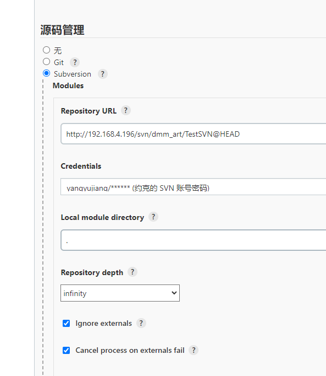Toggle Cancel process on externals fail checkbox

click(x=67, y=350)
